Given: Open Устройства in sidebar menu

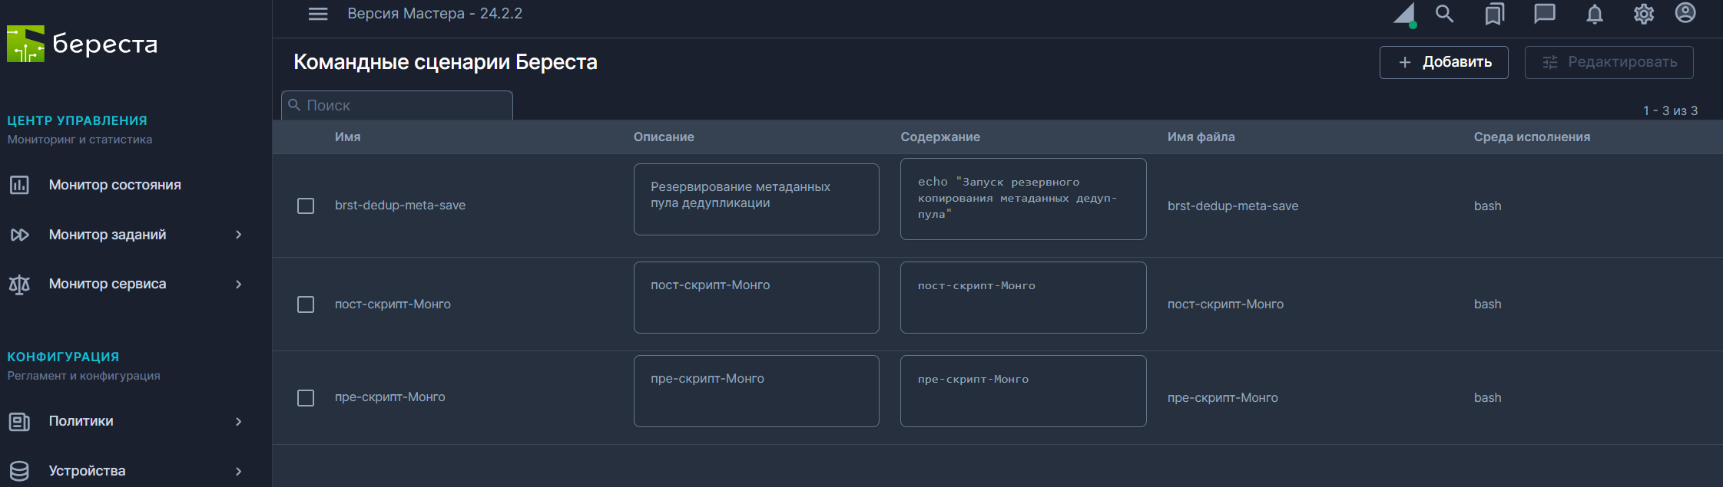Looking at the screenshot, I should pos(87,471).
